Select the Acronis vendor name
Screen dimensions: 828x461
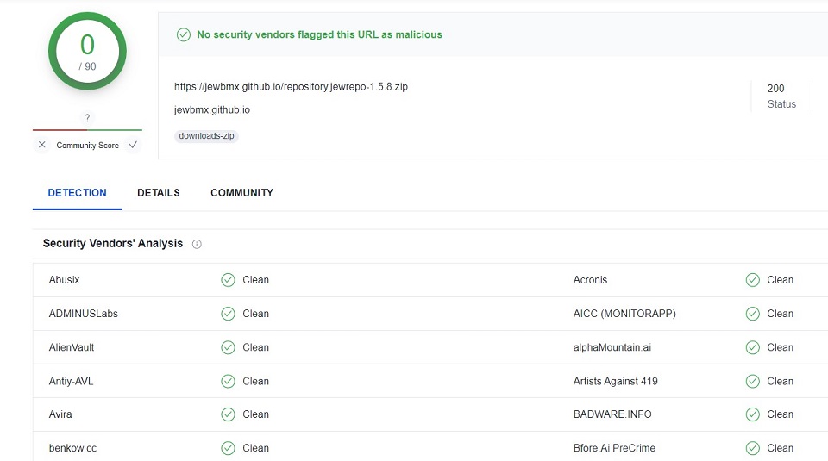pos(590,280)
